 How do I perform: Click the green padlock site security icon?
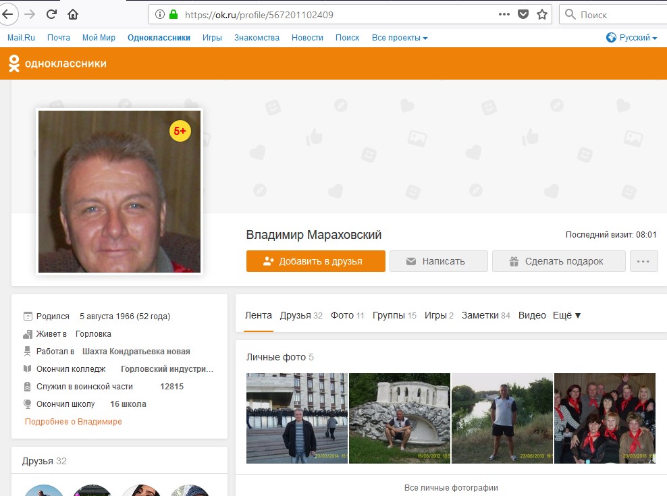tap(174, 14)
